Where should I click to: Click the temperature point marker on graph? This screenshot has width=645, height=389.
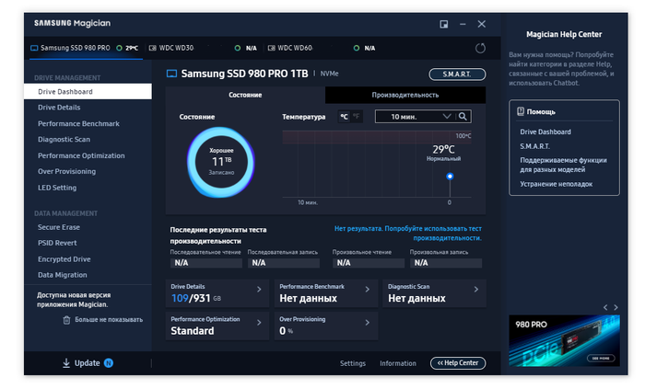(450, 177)
